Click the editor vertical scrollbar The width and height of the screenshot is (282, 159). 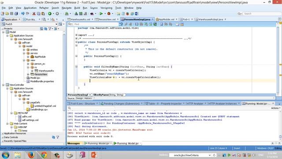coord(278,60)
